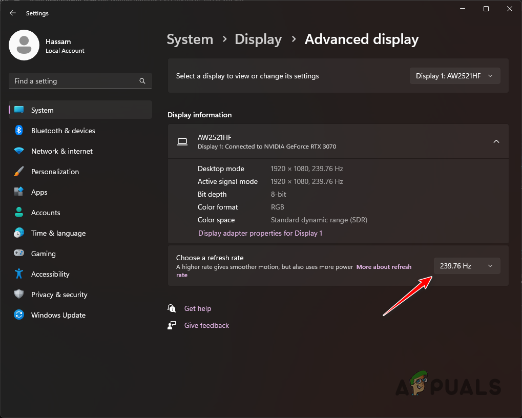Open the refresh rate dropdown
This screenshot has width=522, height=418.
[466, 265]
